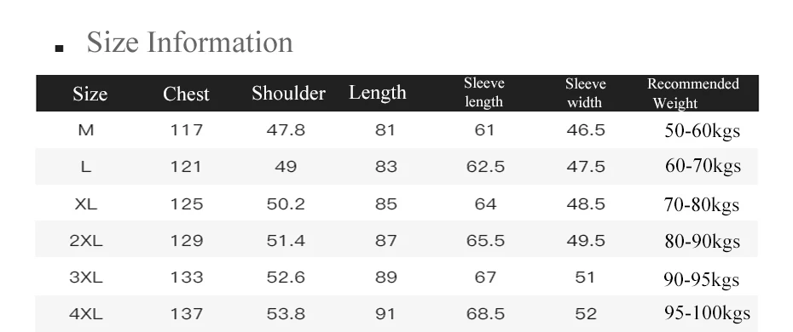Viewport: 793px width, 332px height.
Task: Click the Sleeve length column header
Action: (x=484, y=92)
